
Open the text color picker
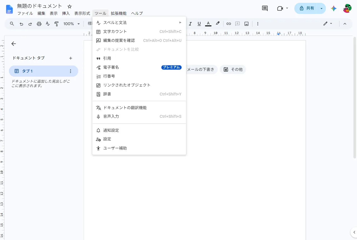tap(208, 24)
